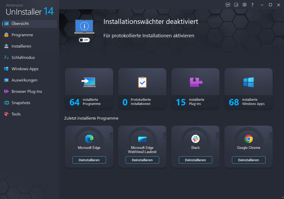Click the help question mark icon
The width and height of the screenshot is (284, 199).
(253, 5)
